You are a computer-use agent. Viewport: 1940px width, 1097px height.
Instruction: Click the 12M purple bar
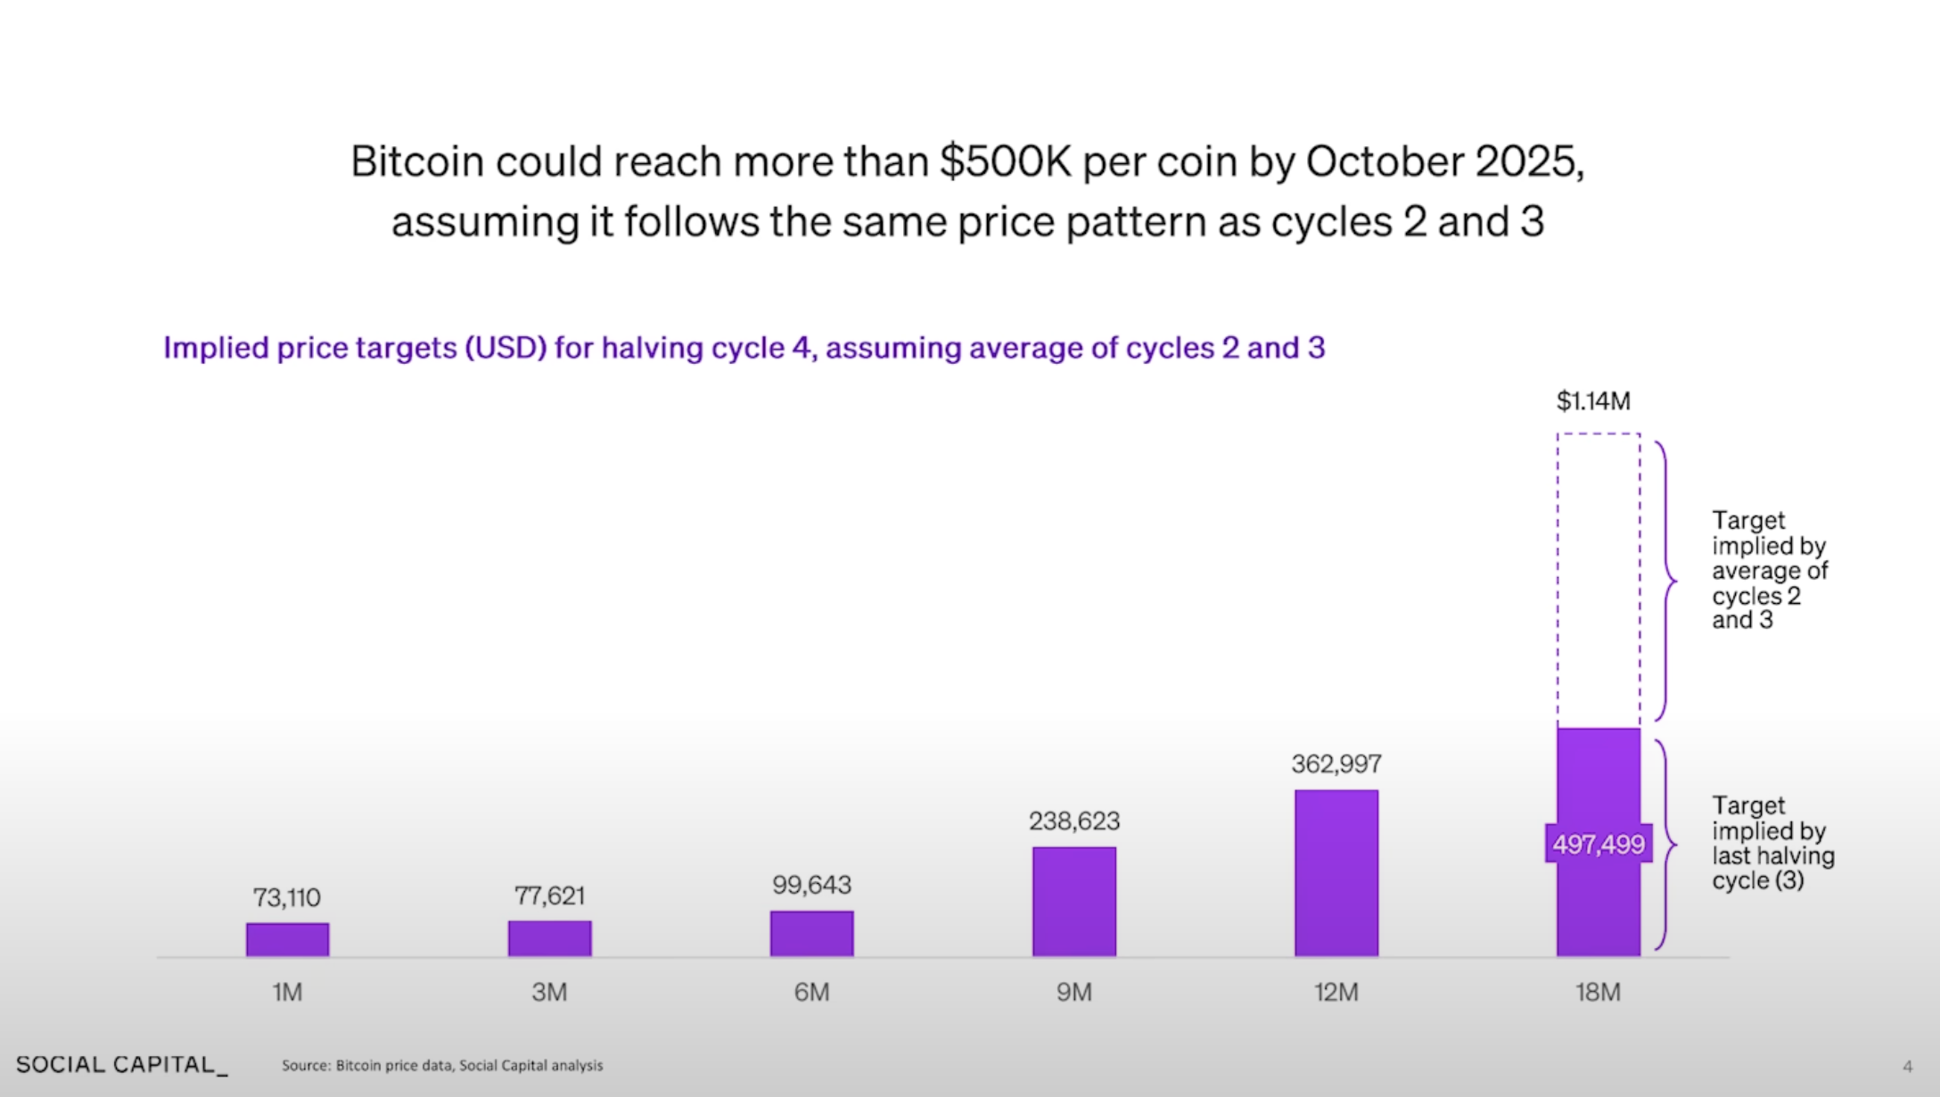pyautogui.click(x=1336, y=872)
